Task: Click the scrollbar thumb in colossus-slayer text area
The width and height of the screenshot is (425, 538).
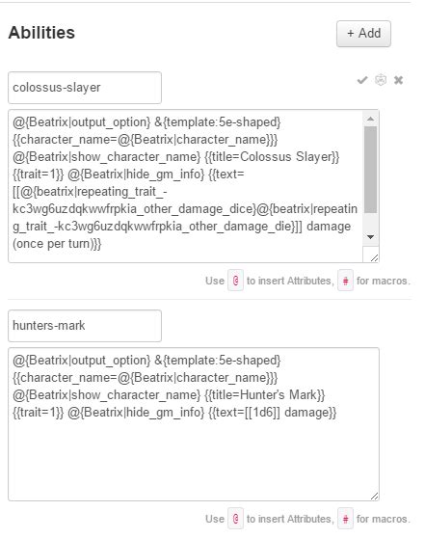Action: [x=370, y=170]
